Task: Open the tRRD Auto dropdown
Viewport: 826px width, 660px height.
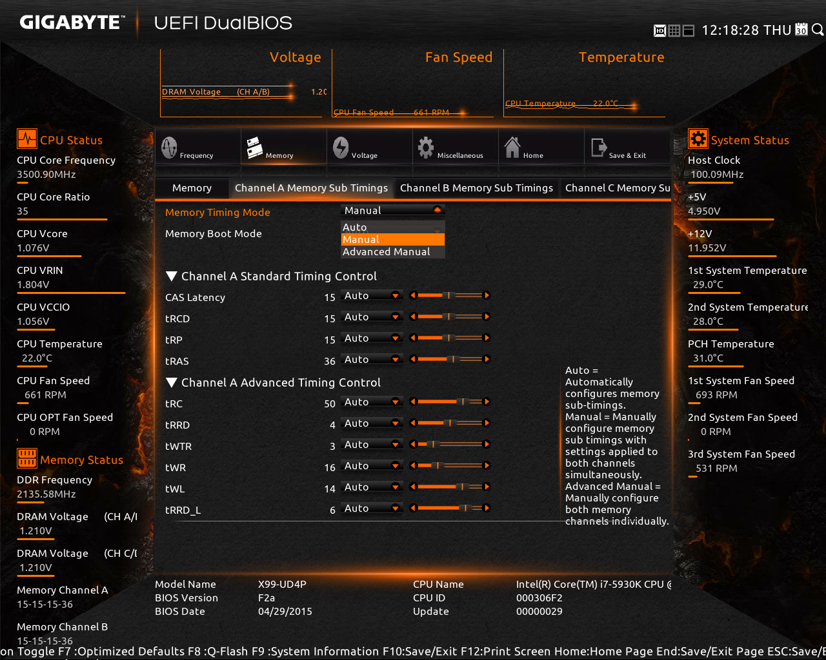Action: (372, 423)
